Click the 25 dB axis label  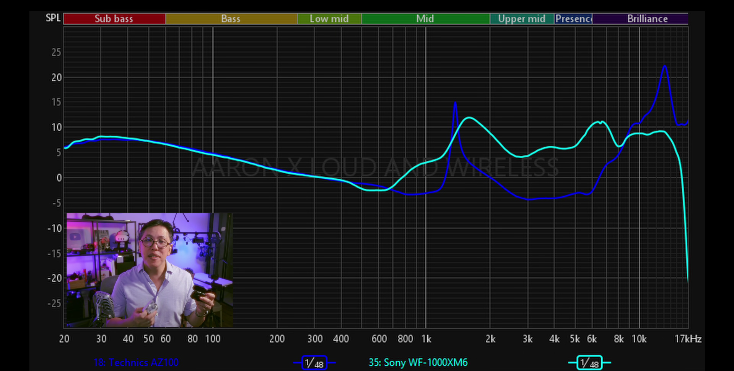click(x=56, y=52)
